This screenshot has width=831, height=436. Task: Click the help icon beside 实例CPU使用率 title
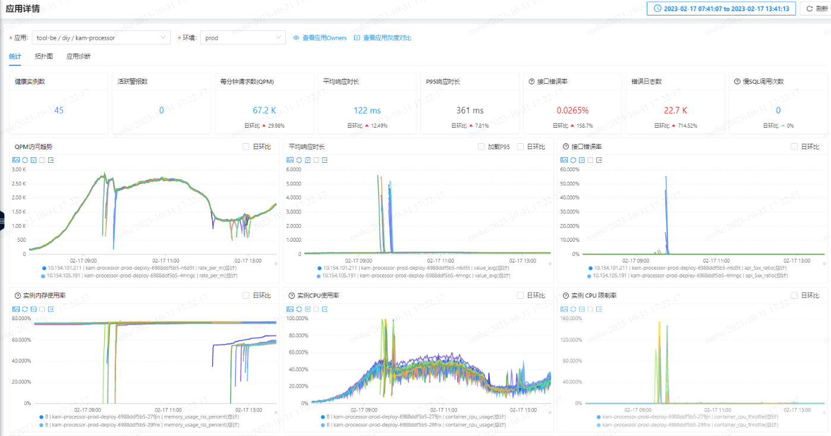[x=292, y=295]
